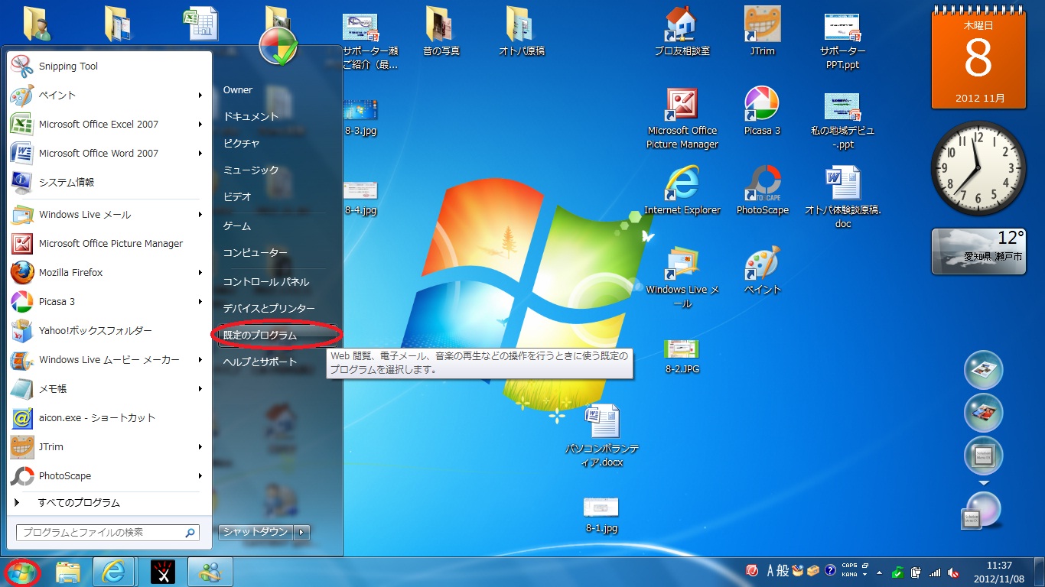Click the analog clock gadget
The height and width of the screenshot is (587, 1045).
[978, 168]
